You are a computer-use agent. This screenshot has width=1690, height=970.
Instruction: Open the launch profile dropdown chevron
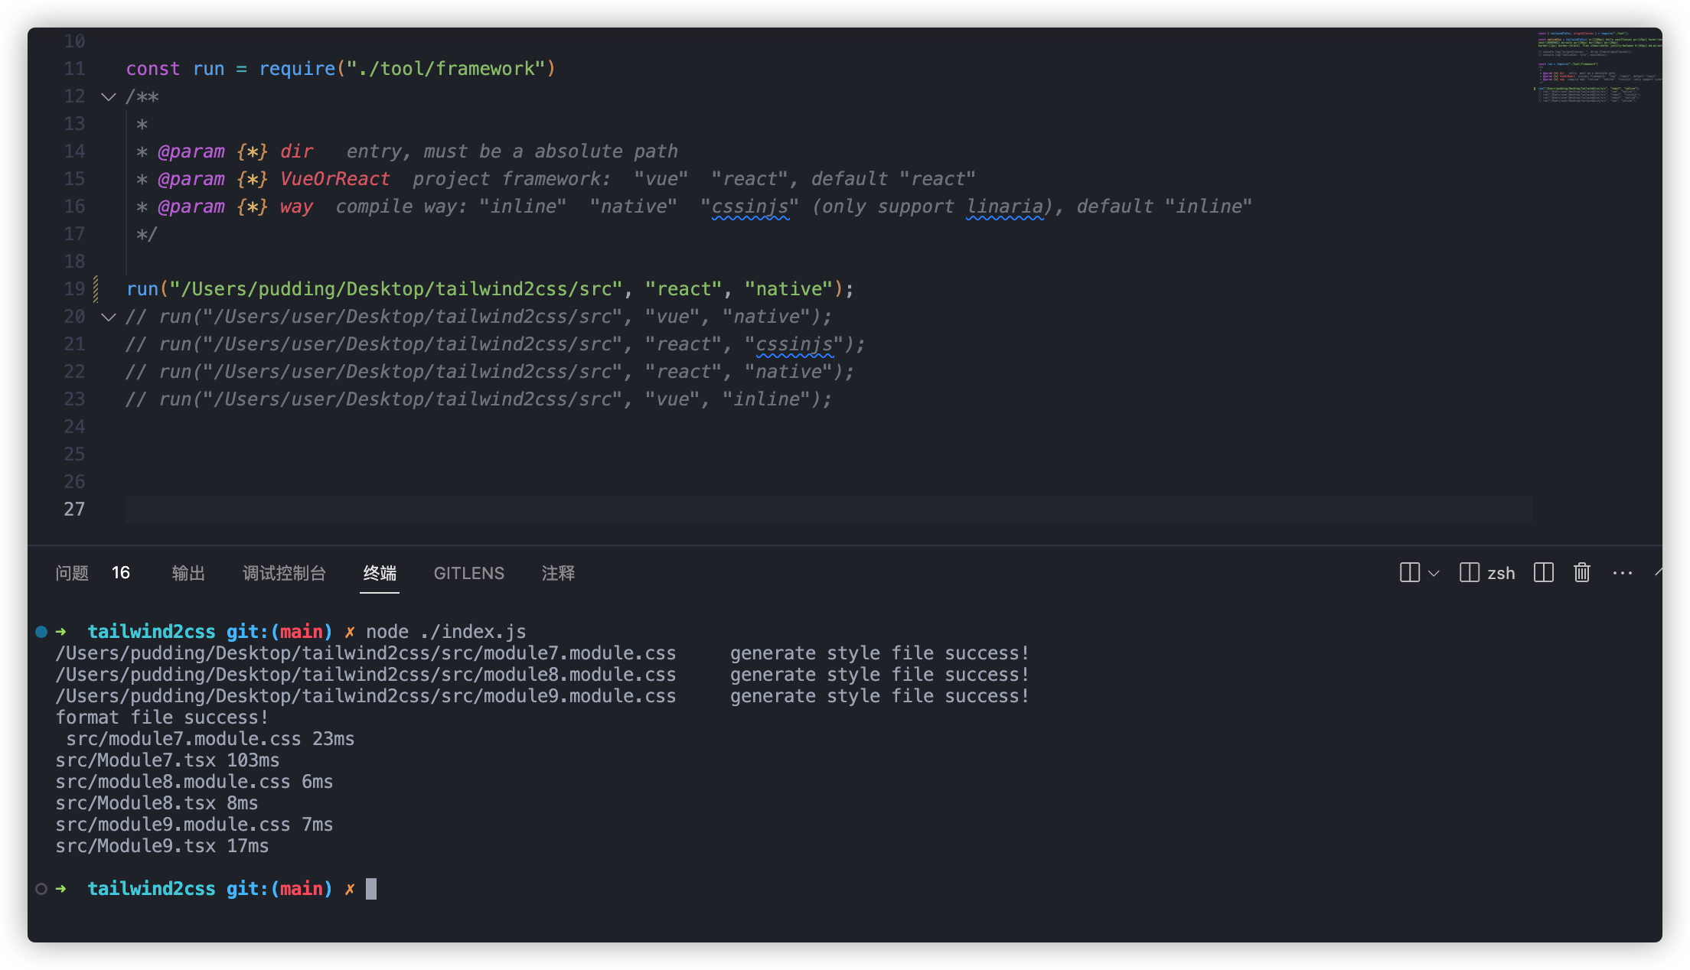pos(1434,573)
